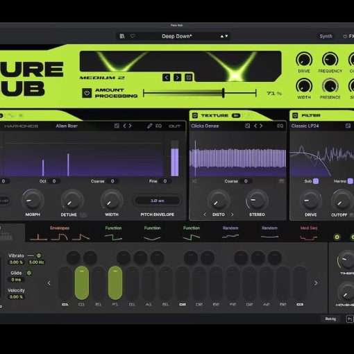This screenshot has width=354, height=354.
Task: Open the harmonics OUT setting
Action: [x=174, y=126]
